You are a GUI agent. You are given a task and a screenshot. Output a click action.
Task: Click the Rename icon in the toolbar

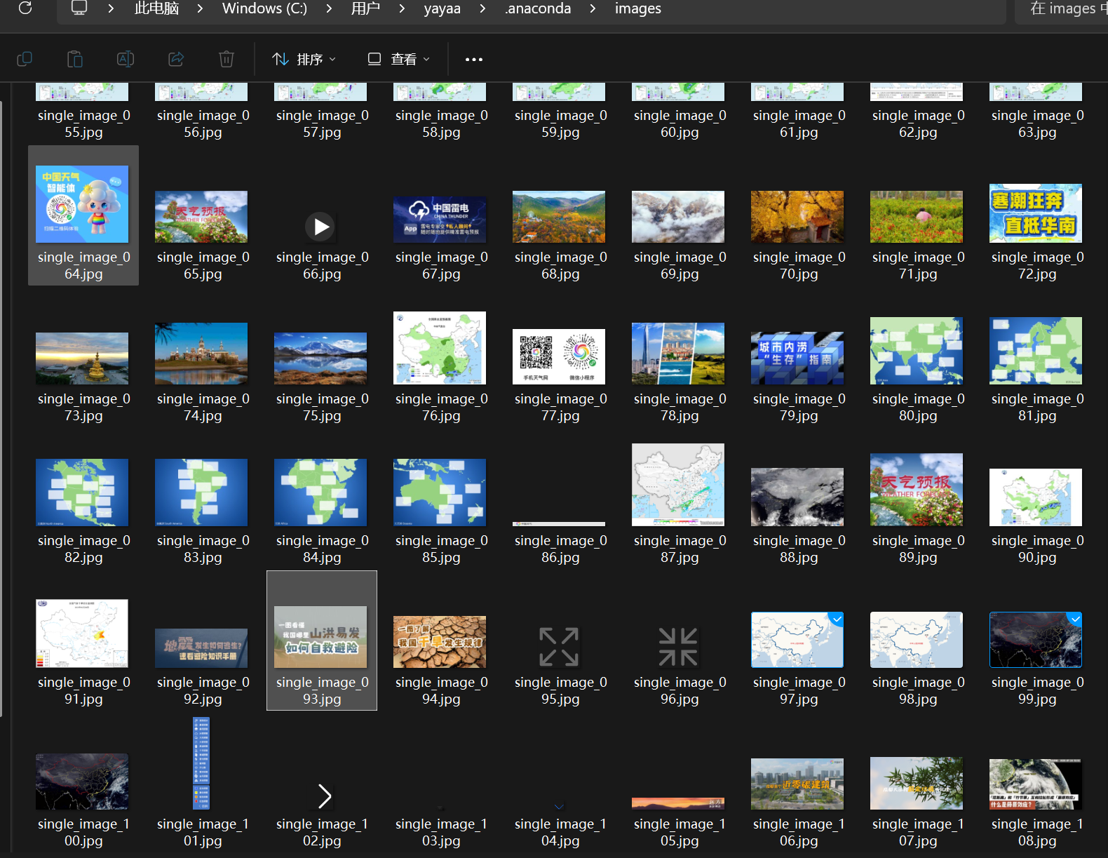[x=126, y=59]
